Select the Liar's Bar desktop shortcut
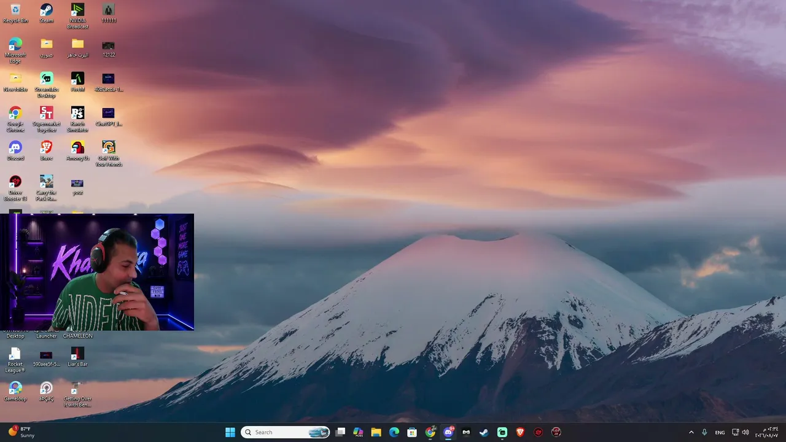 [77, 357]
